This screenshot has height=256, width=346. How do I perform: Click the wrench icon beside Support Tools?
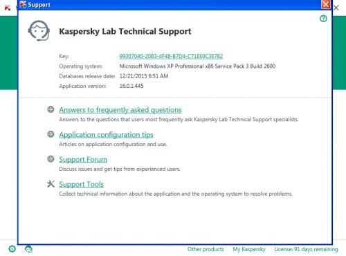click(51, 184)
